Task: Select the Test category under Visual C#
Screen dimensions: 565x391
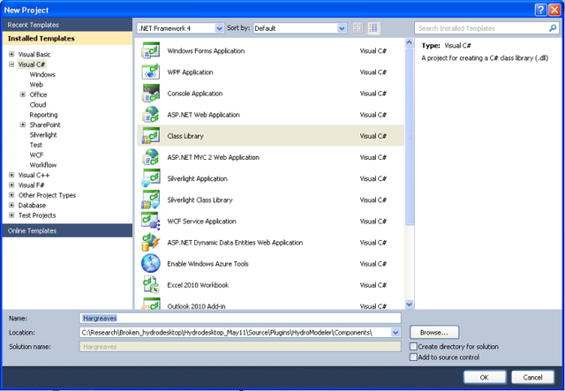Action: (x=36, y=145)
